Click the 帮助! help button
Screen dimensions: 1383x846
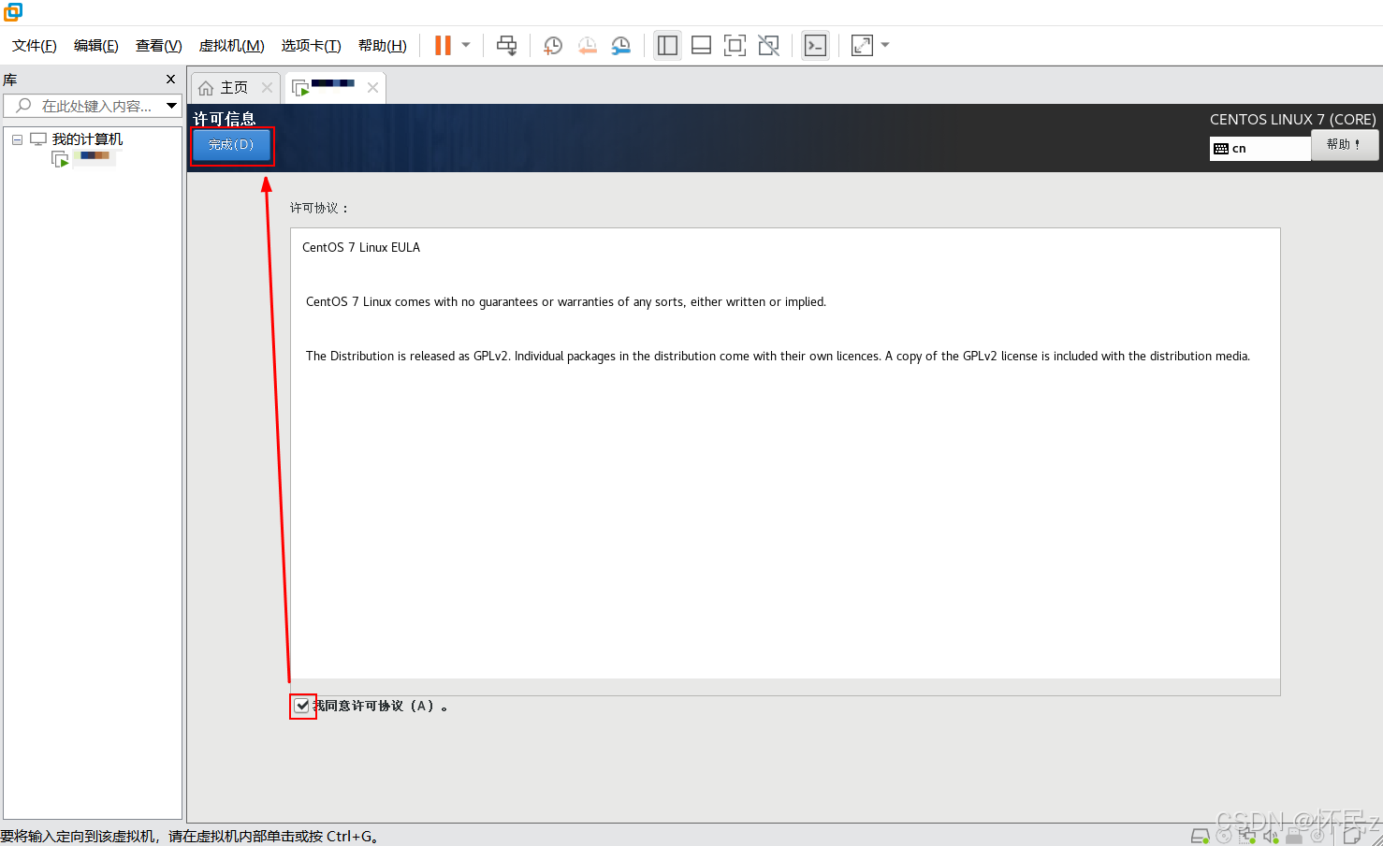1345,145
